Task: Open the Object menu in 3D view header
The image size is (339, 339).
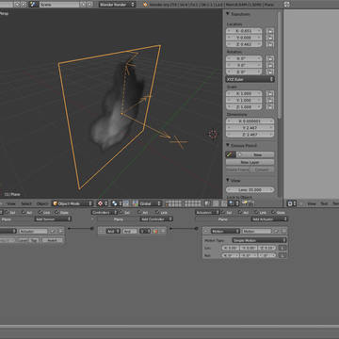Action: tap(42, 203)
